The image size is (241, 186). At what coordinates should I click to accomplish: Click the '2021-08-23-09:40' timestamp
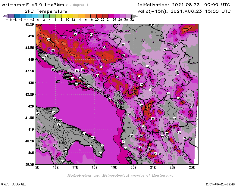[220, 184]
